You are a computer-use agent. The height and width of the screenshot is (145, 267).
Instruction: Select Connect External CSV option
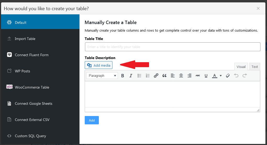(x=40, y=120)
